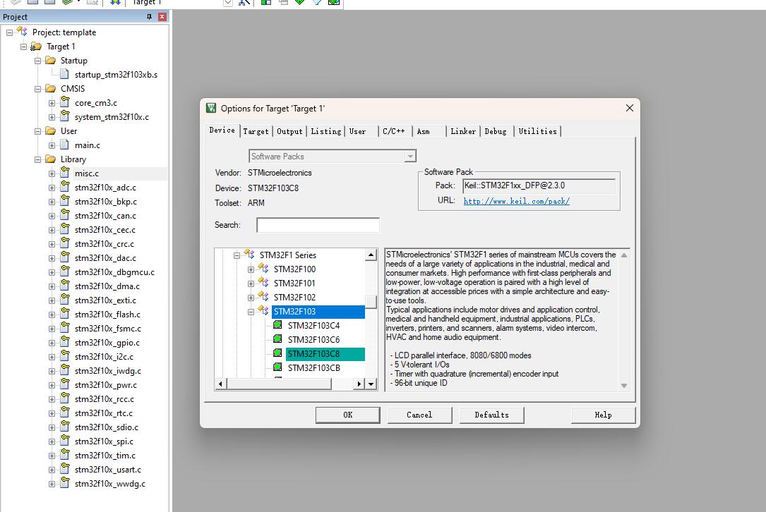Select stm32f10x_wwdg.c in project tree
766x512 pixels.
110,484
